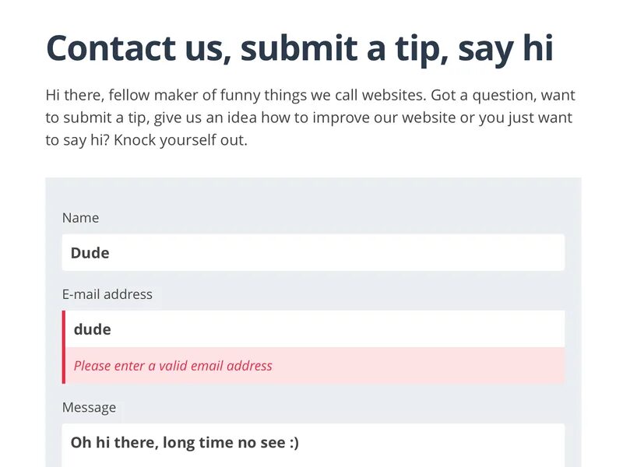Place cursor on 'Dude' text in Name field
Image resolution: width=623 pixels, height=467 pixels.
(90, 253)
